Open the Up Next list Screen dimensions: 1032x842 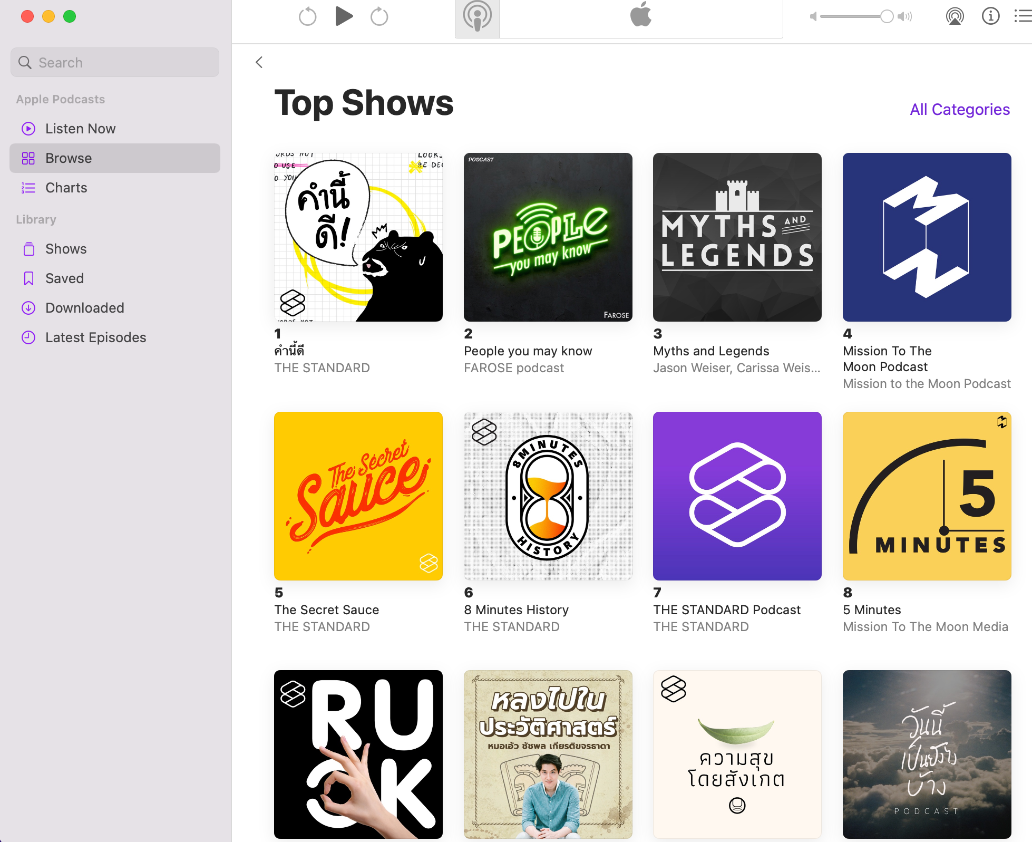click(x=1023, y=16)
